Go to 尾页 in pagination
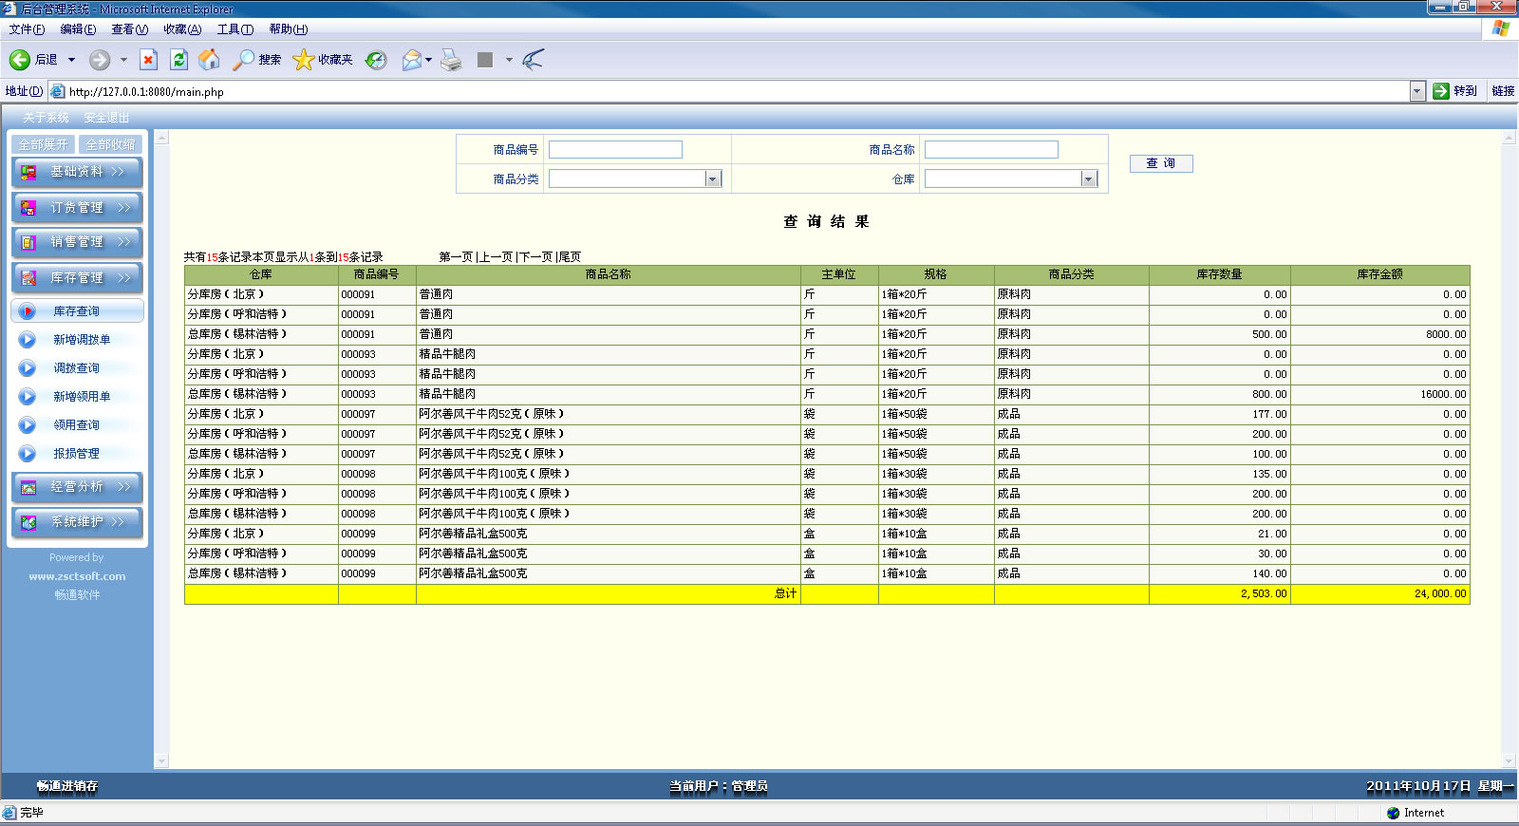The height and width of the screenshot is (826, 1519). 570,257
